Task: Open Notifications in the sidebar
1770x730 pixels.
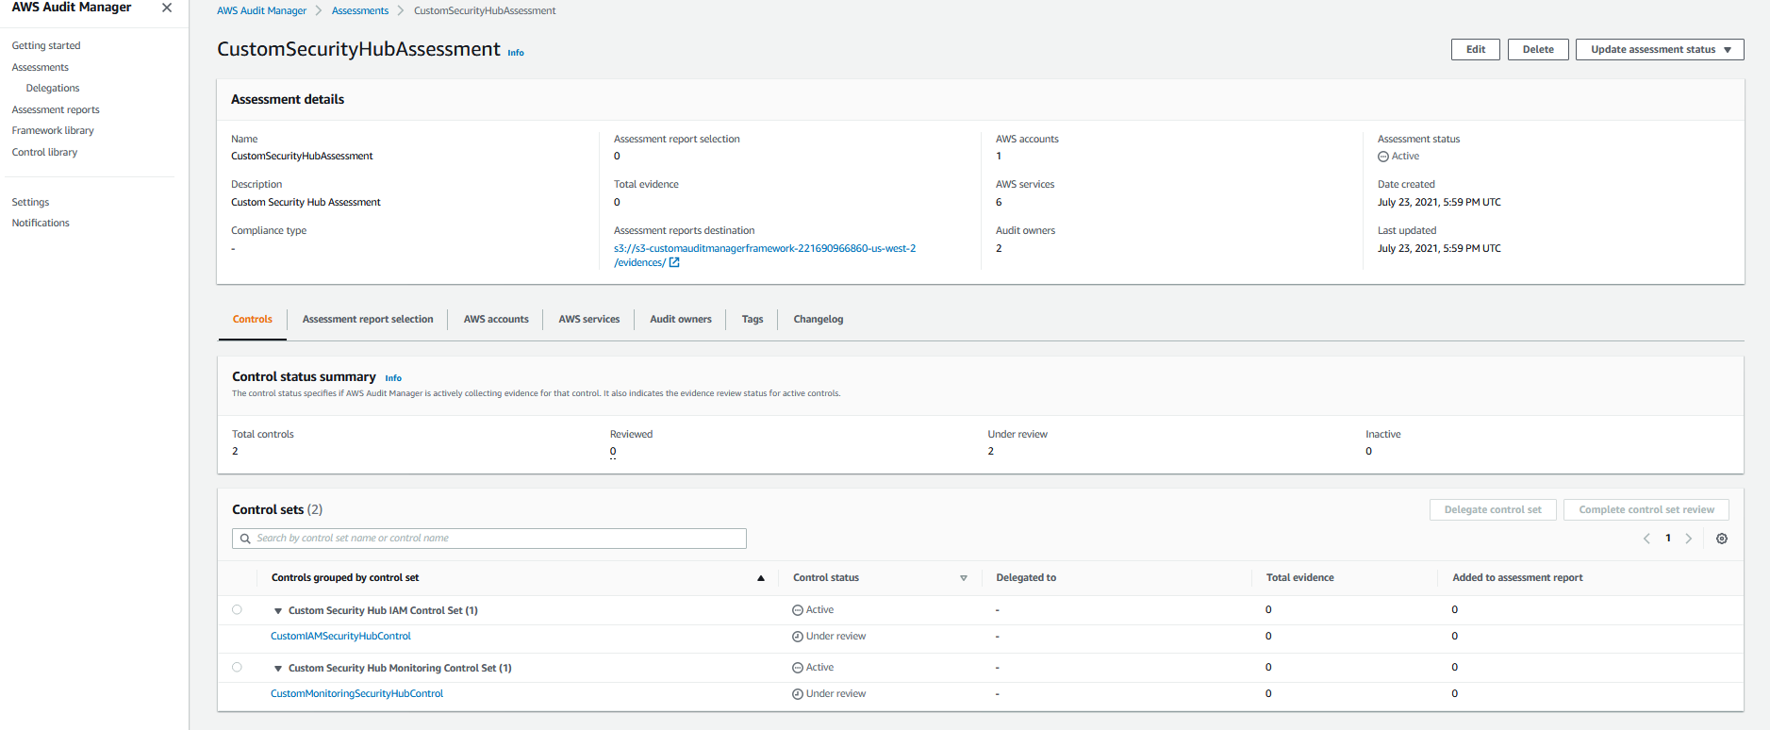Action: click(41, 224)
